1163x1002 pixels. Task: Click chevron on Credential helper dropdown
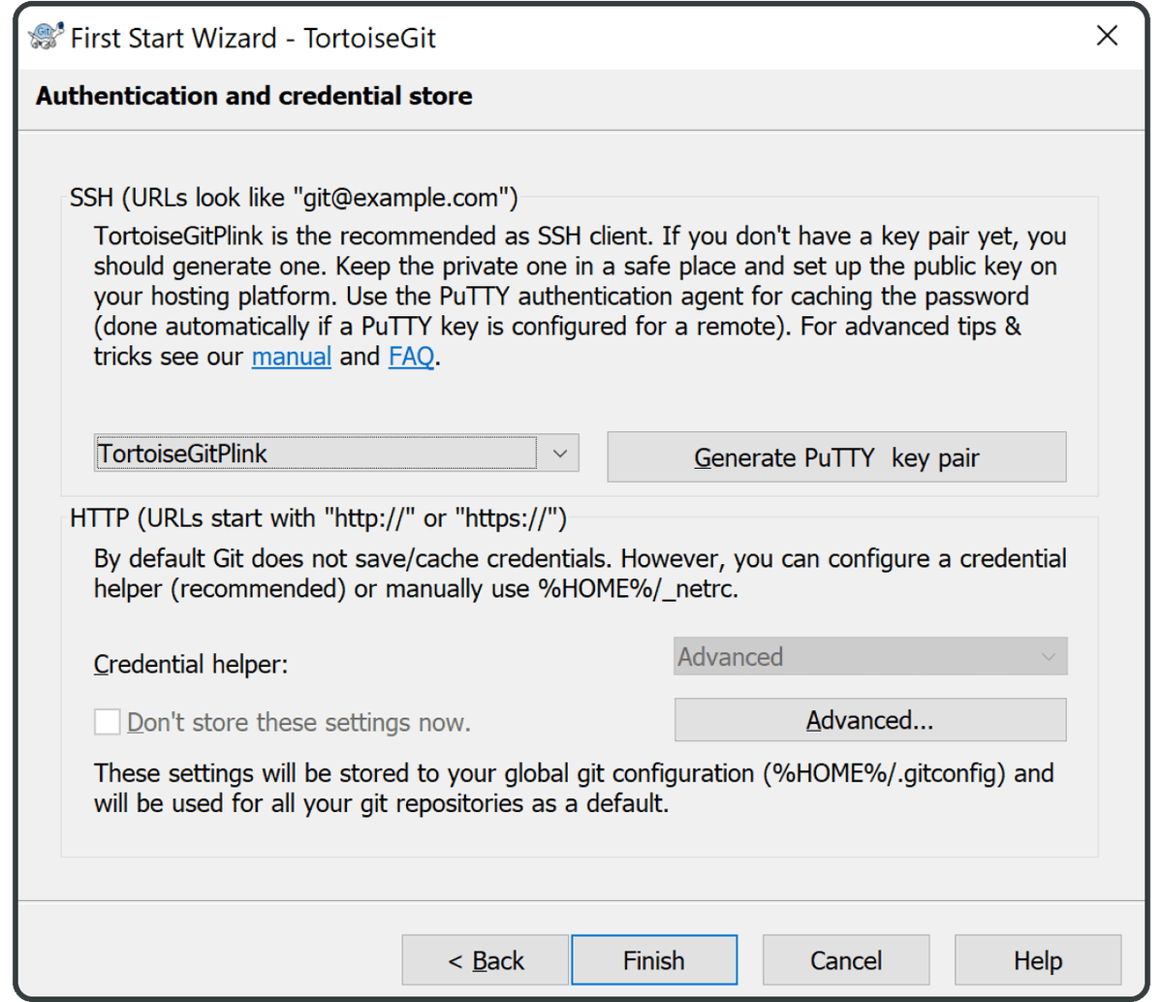click(x=1049, y=657)
